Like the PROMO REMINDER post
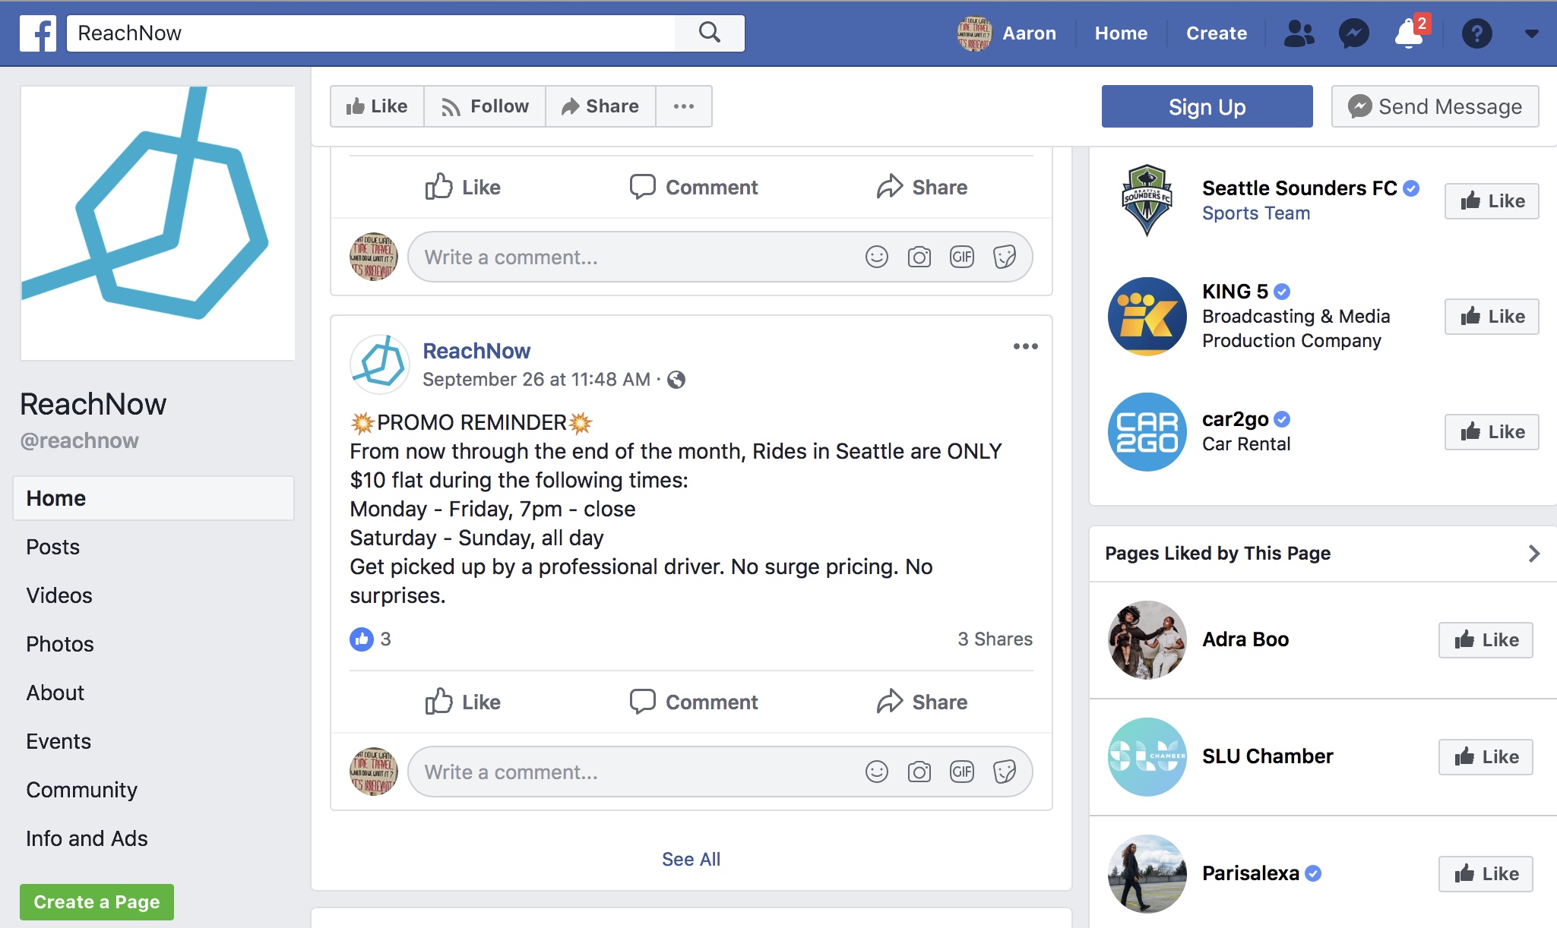Image resolution: width=1557 pixels, height=928 pixels. point(462,702)
